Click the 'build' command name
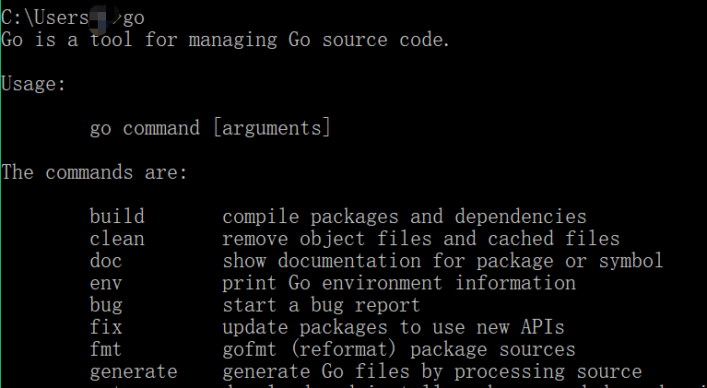 pos(117,217)
